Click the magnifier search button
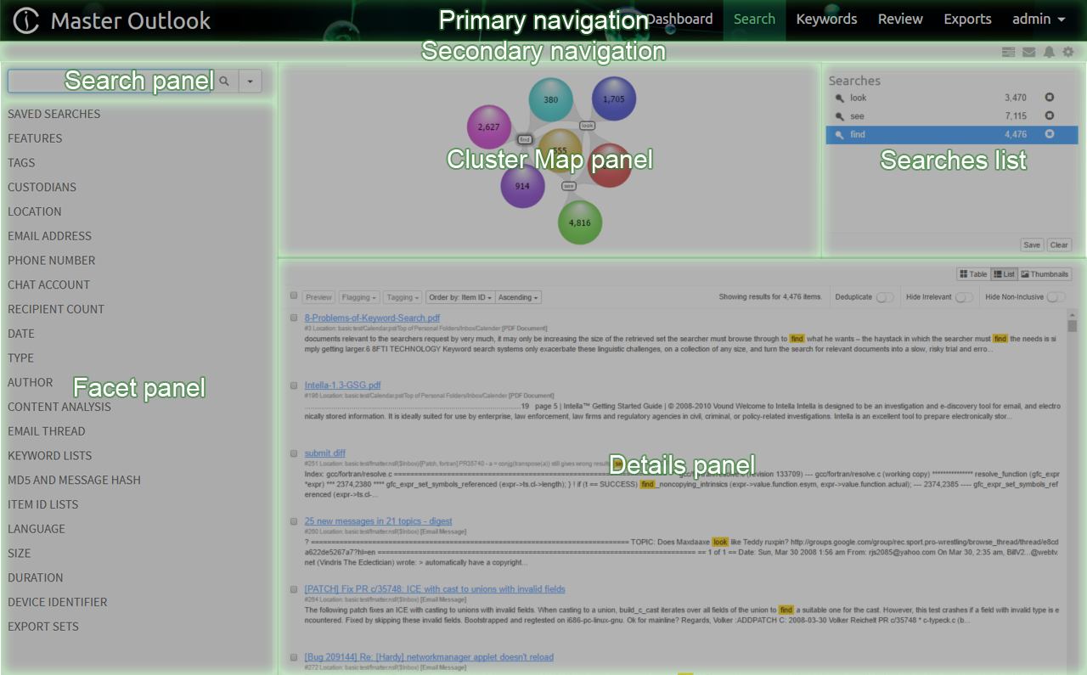The height and width of the screenshot is (675, 1087). point(224,82)
